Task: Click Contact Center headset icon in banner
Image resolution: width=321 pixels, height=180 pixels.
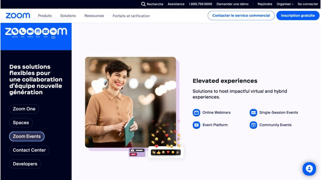Action: pos(53,32)
